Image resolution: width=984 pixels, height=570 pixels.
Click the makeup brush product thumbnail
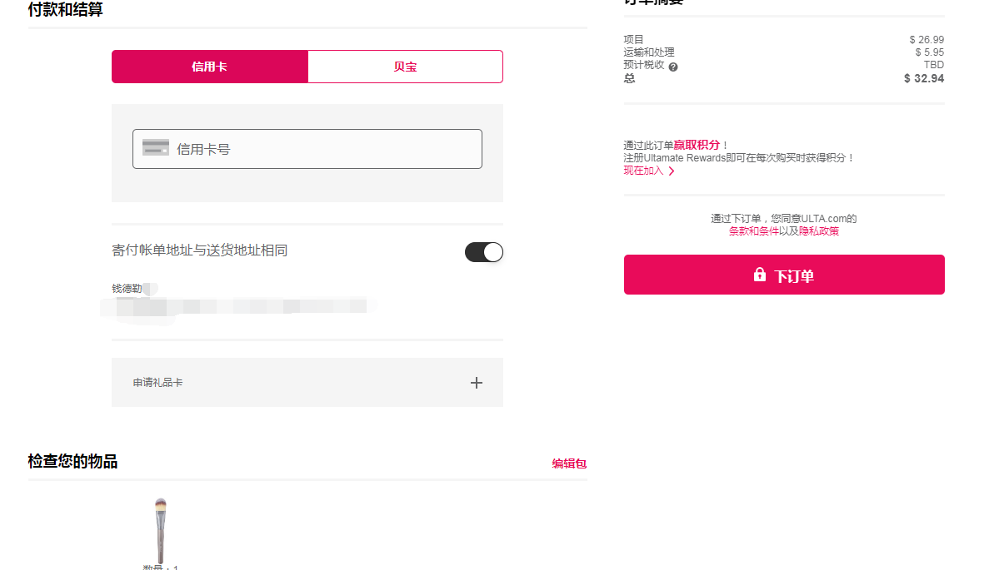160,529
